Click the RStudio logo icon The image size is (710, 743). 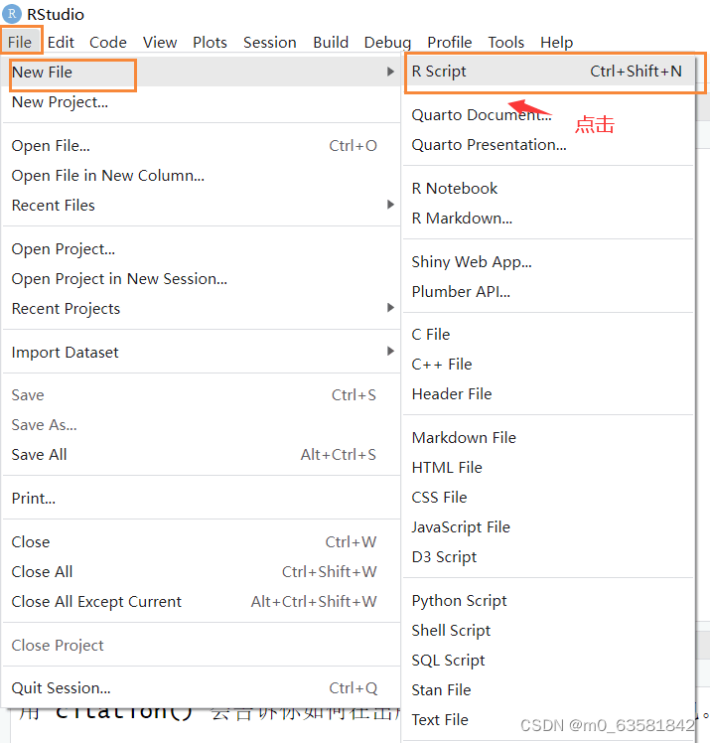click(12, 14)
